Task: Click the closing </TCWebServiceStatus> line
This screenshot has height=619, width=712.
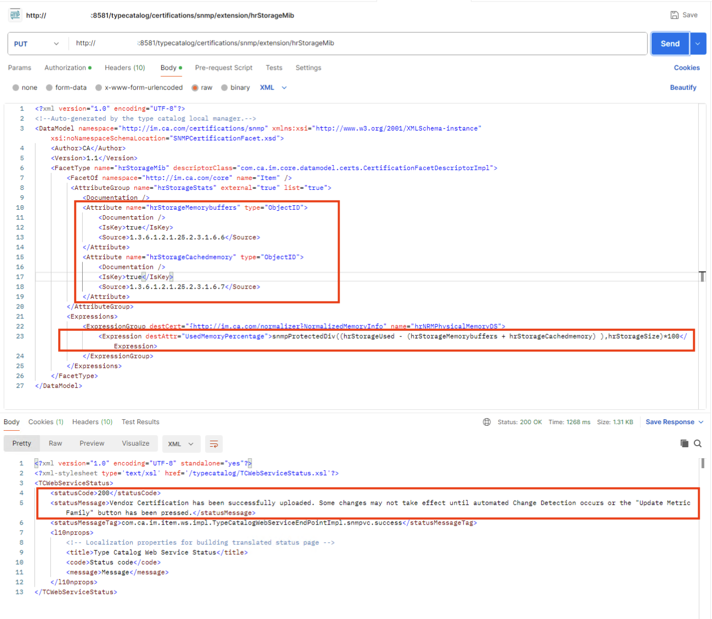Action: [x=76, y=592]
